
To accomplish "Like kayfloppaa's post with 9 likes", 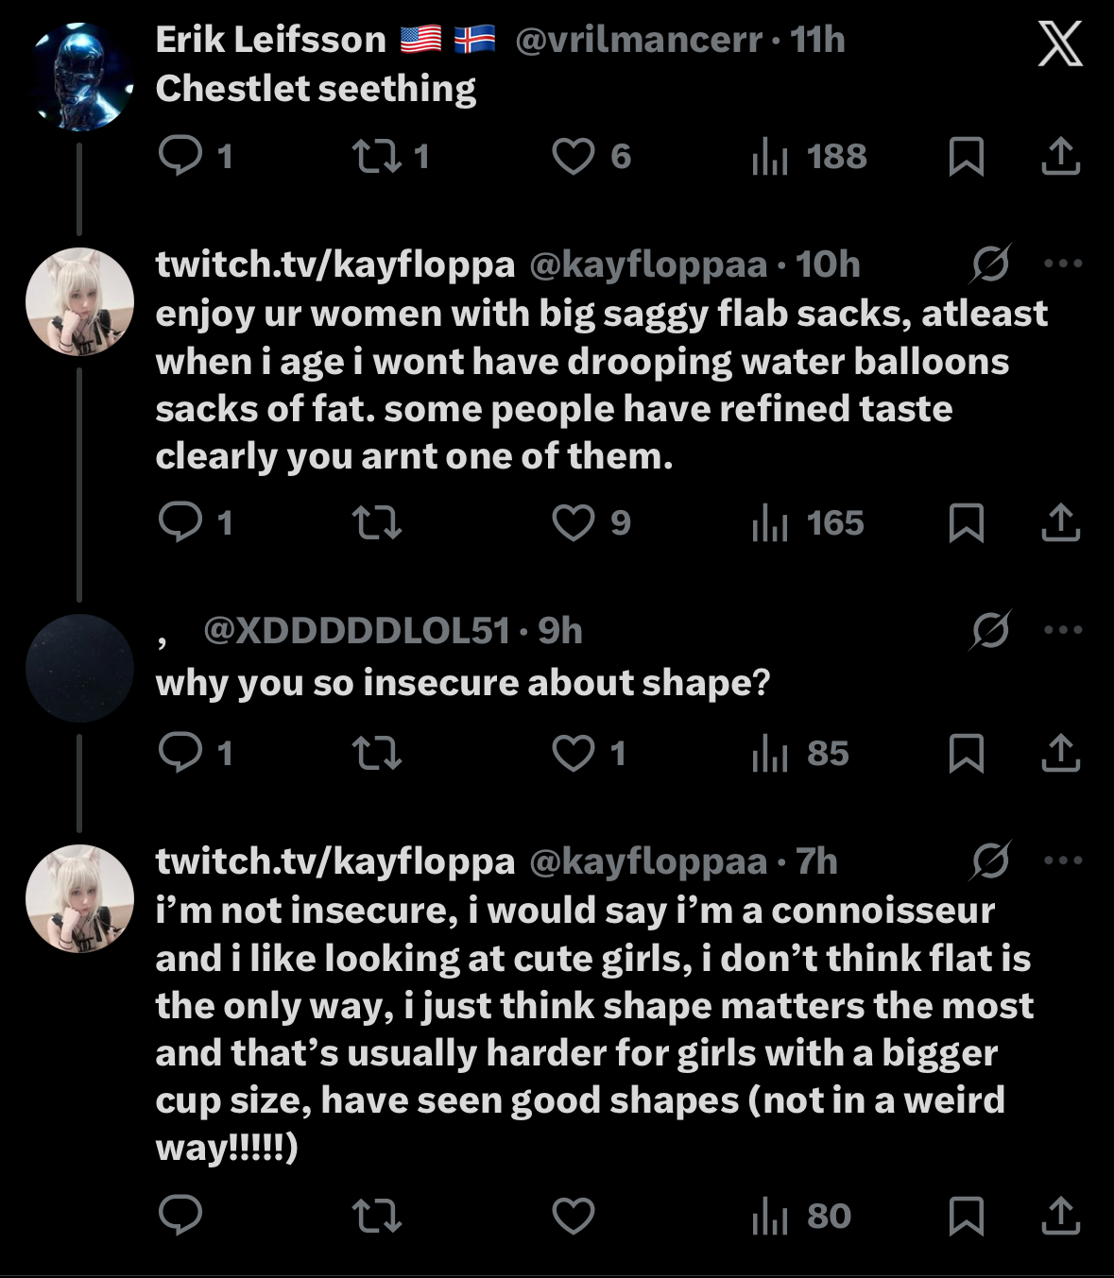I will point(574,522).
